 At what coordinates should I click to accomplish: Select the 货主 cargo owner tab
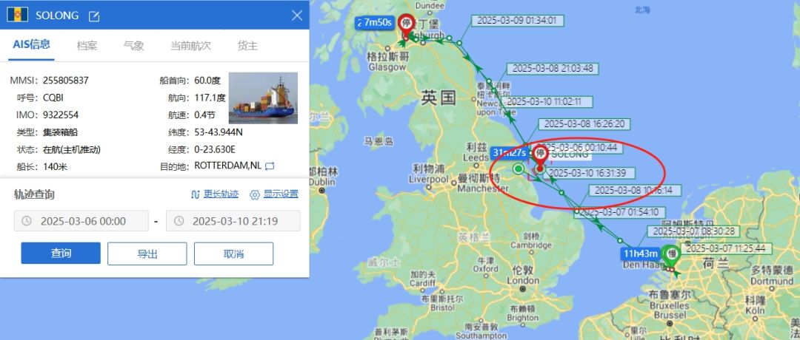pyautogui.click(x=247, y=46)
